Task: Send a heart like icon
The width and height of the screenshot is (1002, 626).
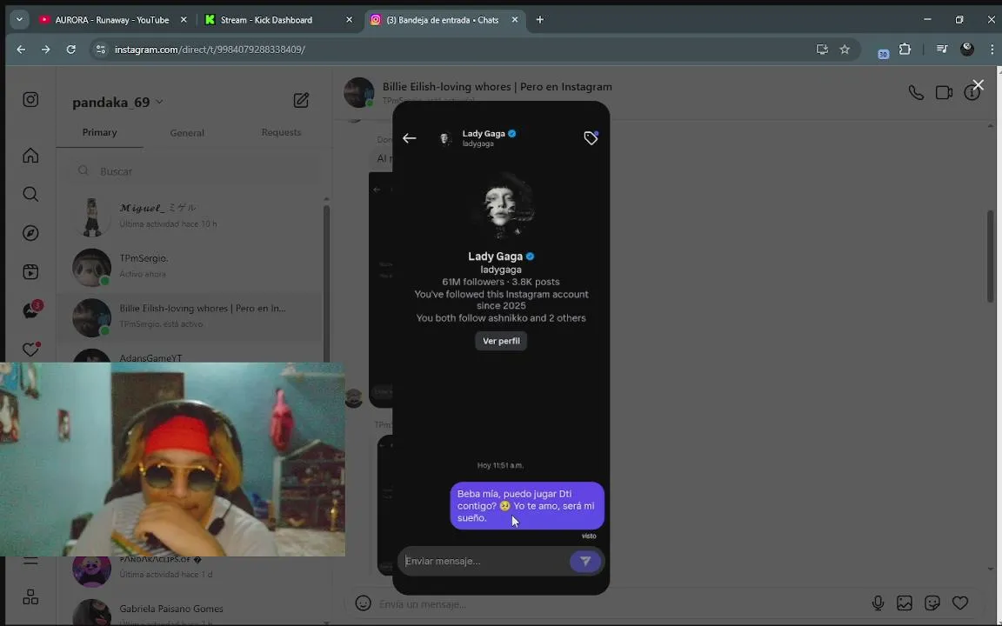Action: (x=960, y=603)
